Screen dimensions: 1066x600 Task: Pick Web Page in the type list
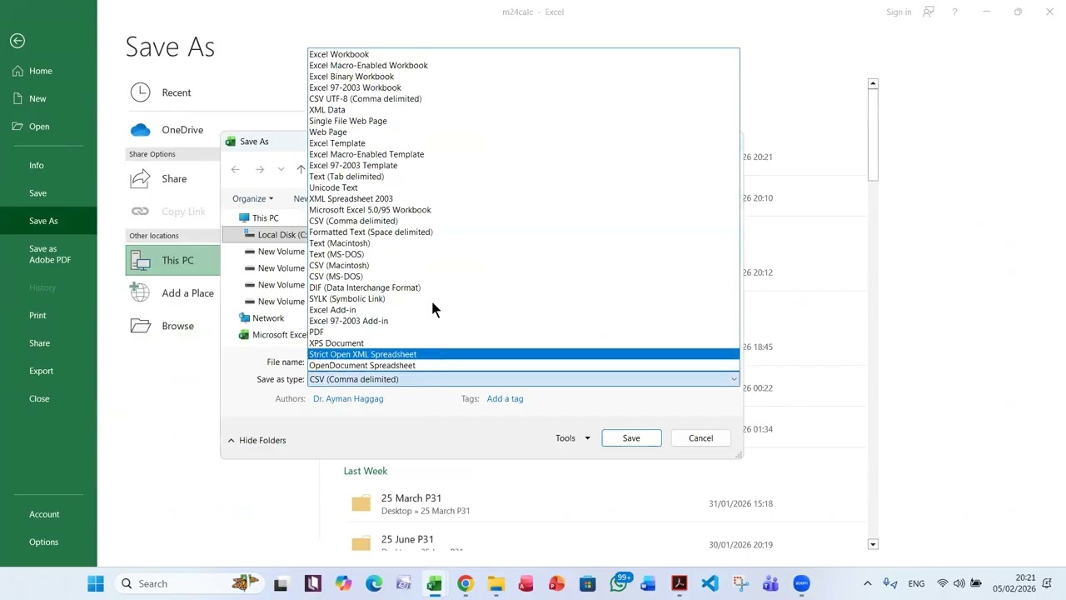(523, 132)
